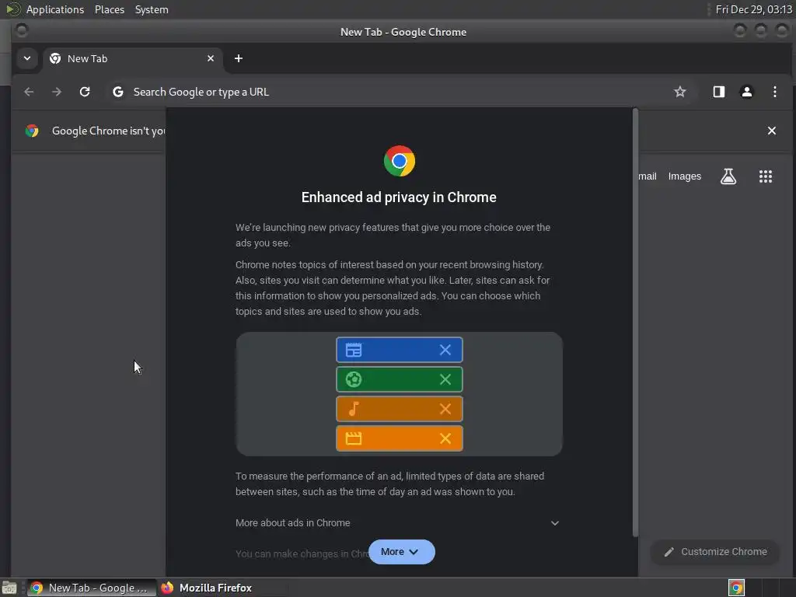
Task: Click Chrome logo in the infobar
Action: pos(32,131)
